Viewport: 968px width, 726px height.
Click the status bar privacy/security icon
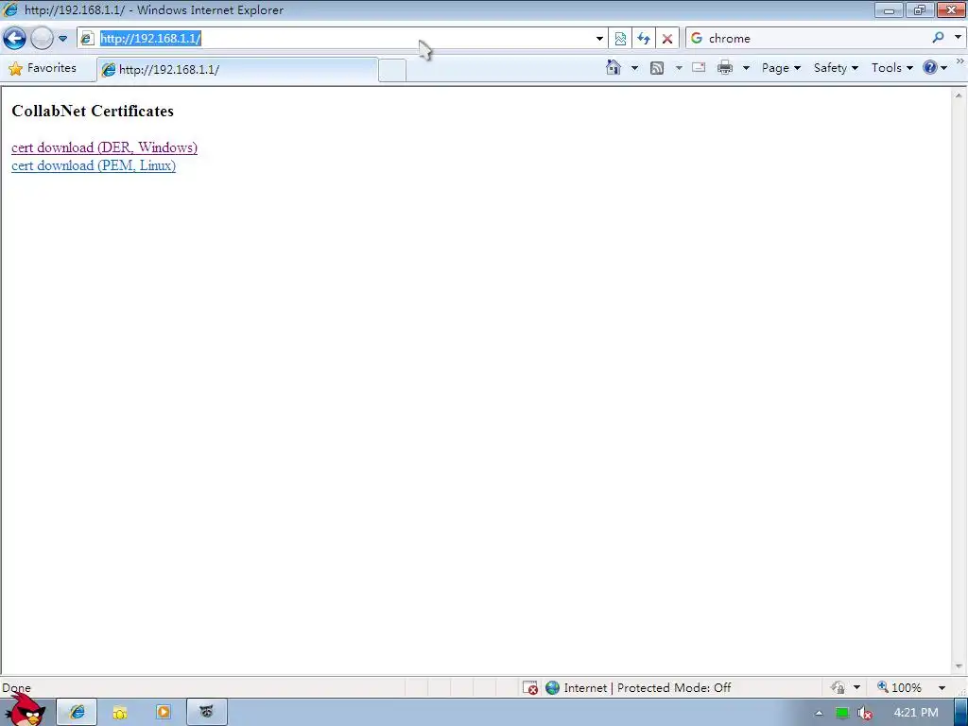(x=838, y=687)
